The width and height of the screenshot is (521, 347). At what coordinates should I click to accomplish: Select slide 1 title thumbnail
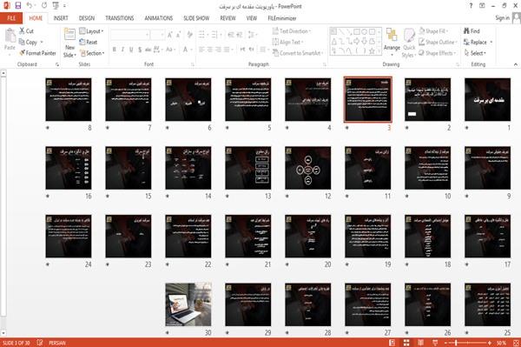coord(487,99)
